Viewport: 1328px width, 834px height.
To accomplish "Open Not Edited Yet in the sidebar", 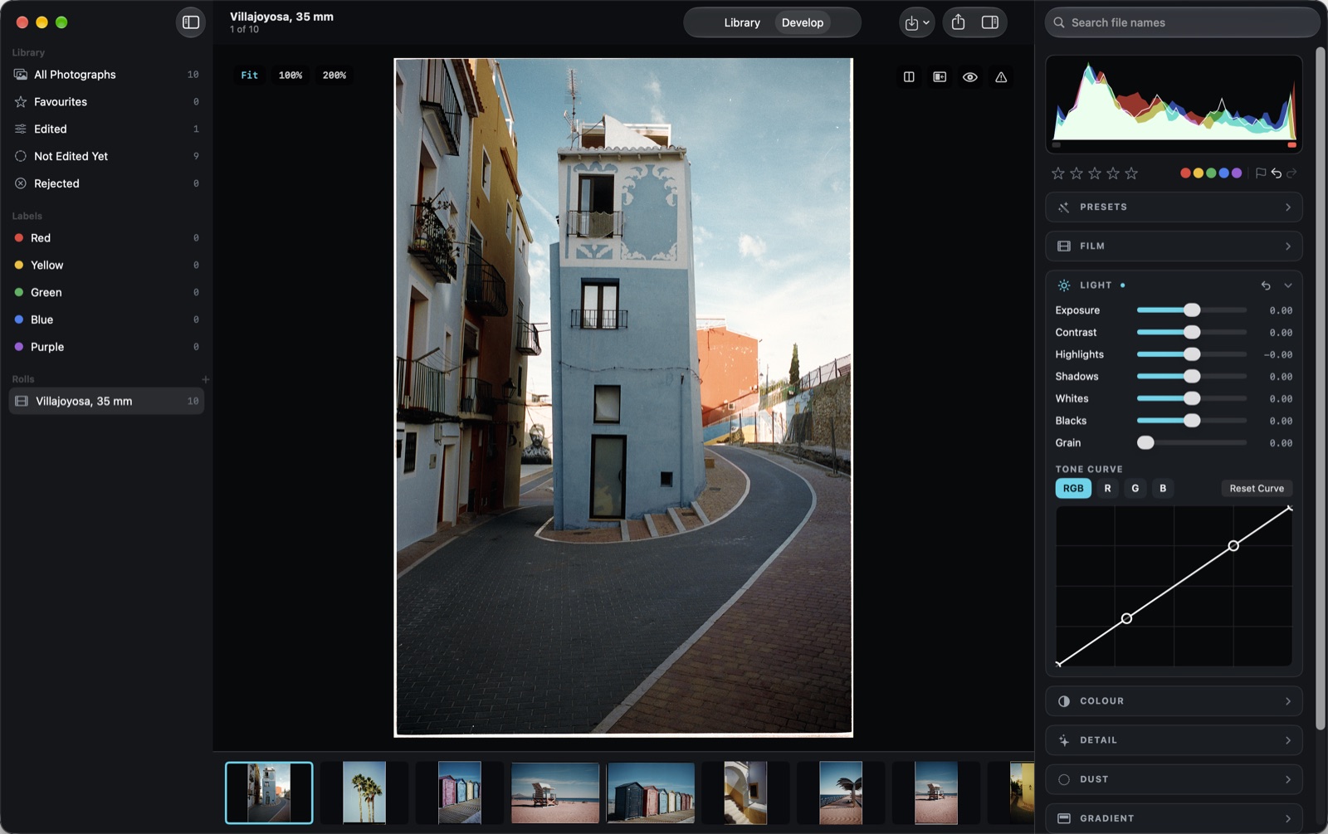I will [x=106, y=156].
